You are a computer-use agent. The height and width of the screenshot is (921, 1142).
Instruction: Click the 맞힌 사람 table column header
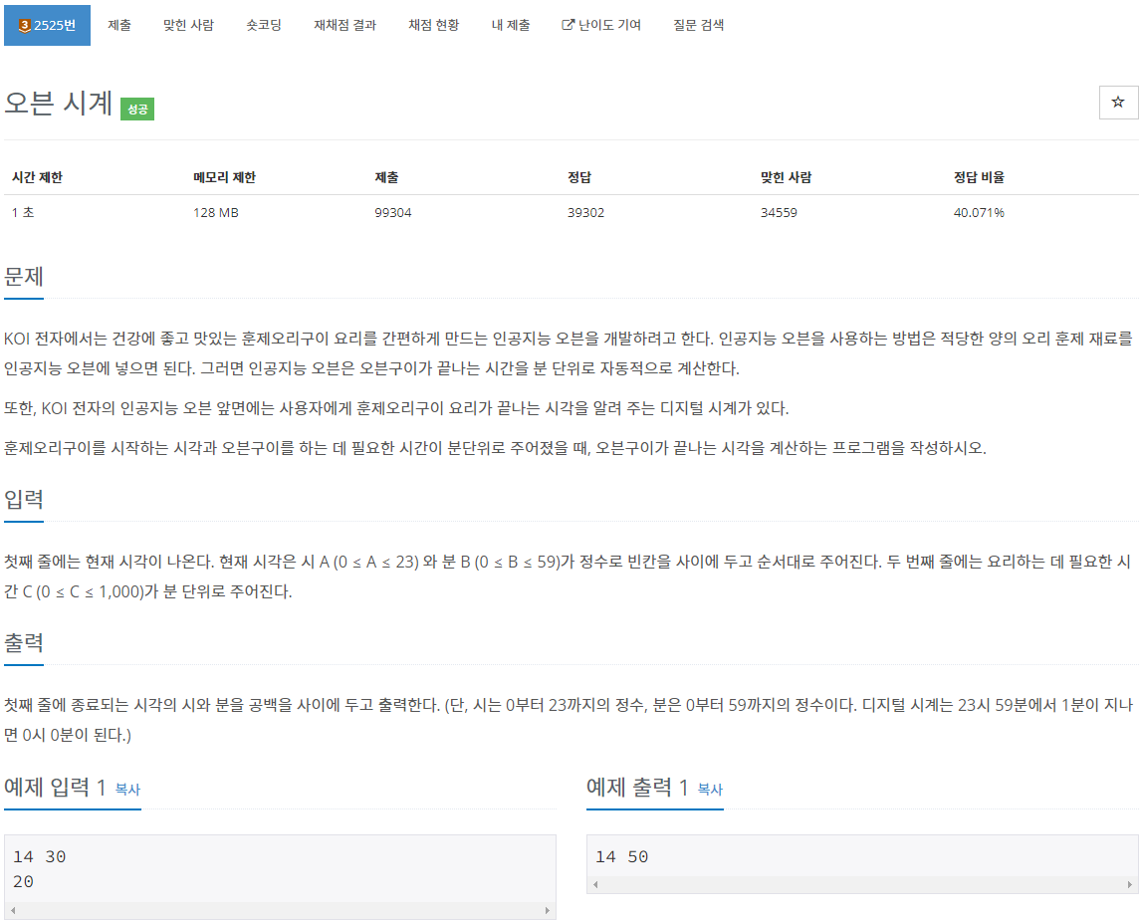point(786,177)
